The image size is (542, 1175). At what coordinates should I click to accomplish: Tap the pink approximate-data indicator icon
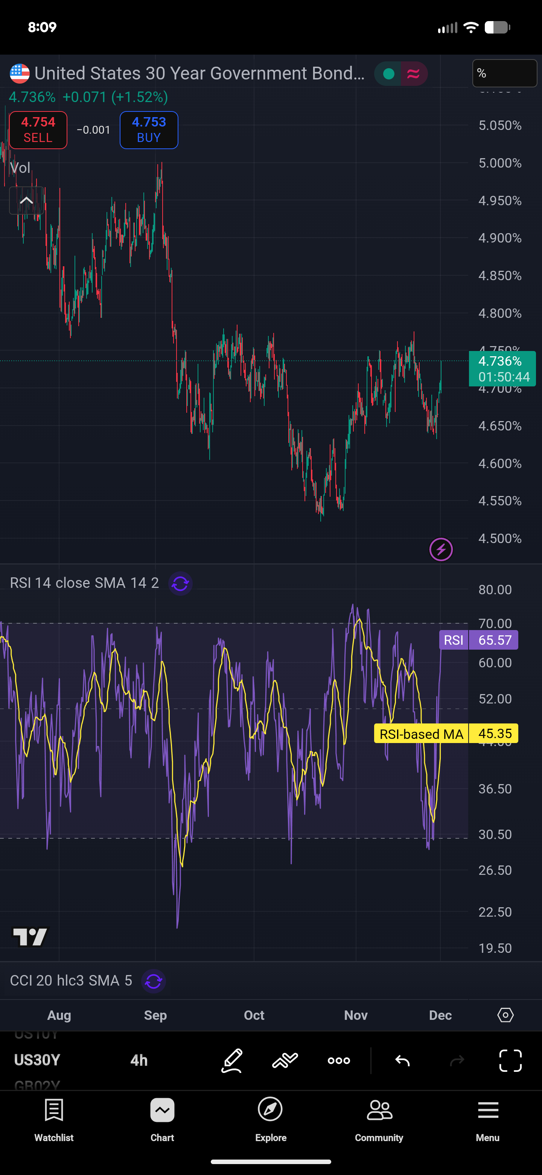tap(413, 73)
